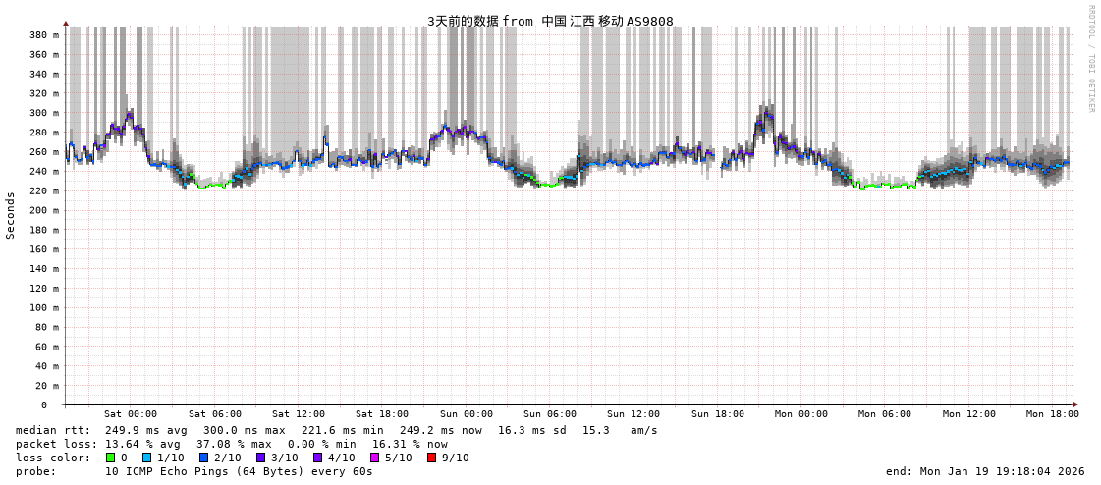The width and height of the screenshot is (1101, 485).
Task: Click the cyan 1/10 loss swatch
Action: (147, 458)
